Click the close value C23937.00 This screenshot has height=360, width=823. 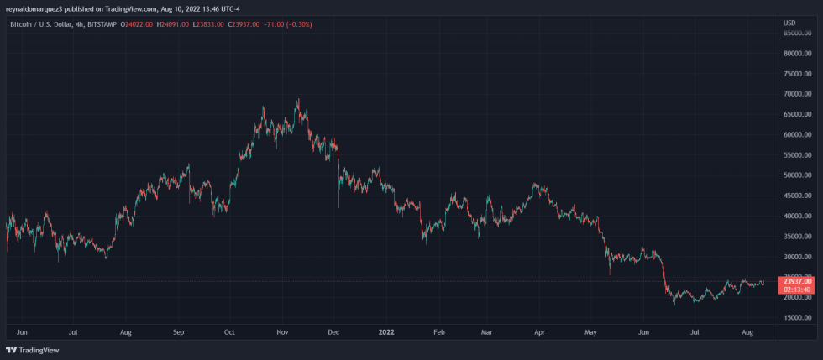point(244,24)
